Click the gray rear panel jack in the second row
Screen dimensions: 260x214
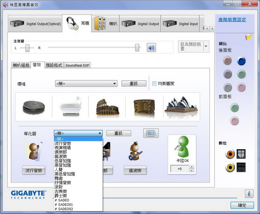228,74
